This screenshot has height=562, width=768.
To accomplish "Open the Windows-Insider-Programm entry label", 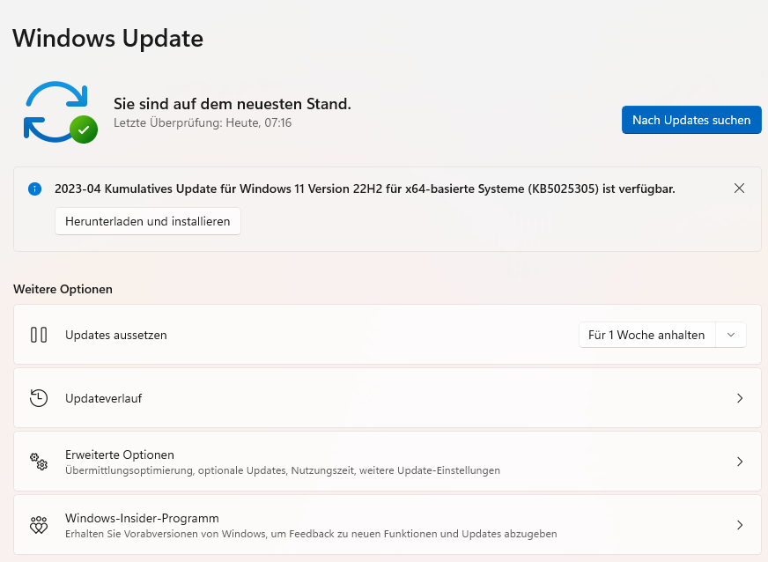I will 142,518.
